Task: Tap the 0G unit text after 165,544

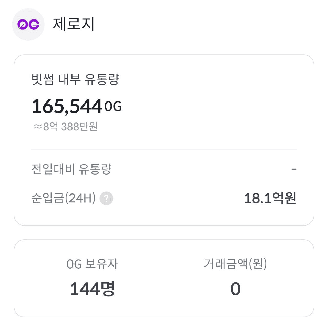Action: coord(113,107)
